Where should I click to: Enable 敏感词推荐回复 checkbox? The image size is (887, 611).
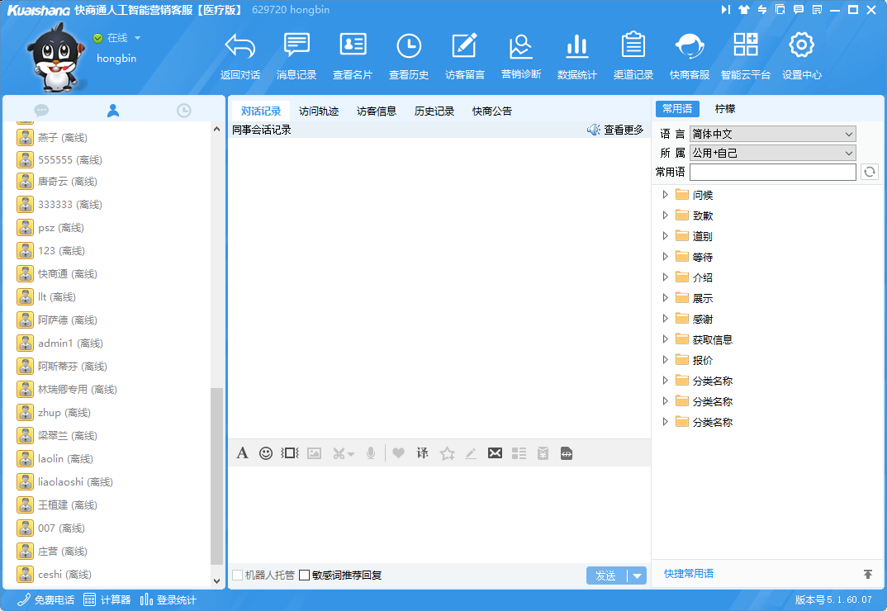[305, 575]
